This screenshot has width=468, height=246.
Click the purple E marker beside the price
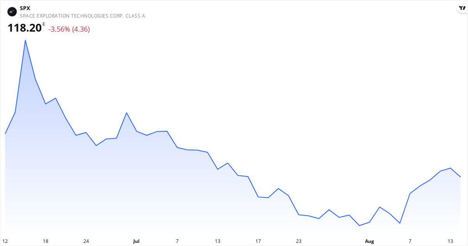[x=44, y=24]
